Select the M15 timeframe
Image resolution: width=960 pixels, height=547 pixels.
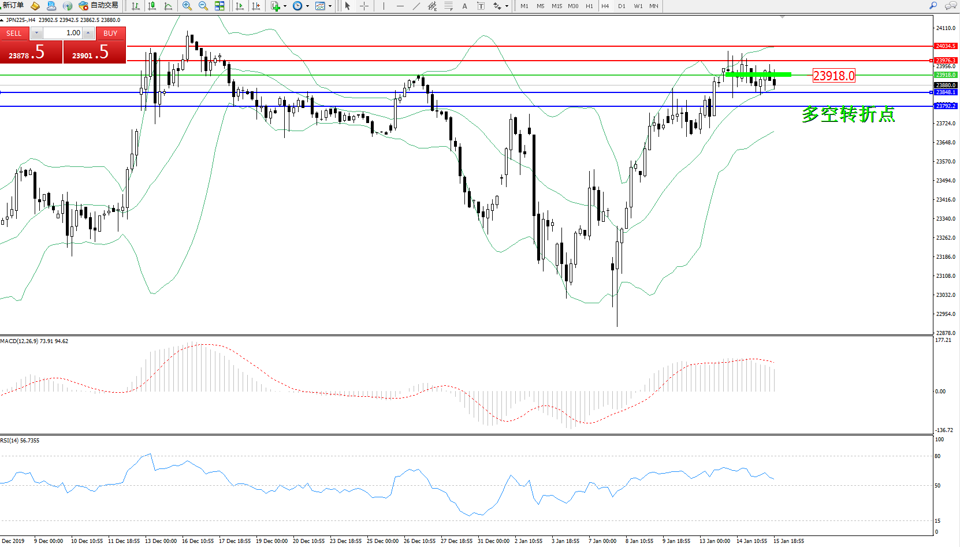556,6
